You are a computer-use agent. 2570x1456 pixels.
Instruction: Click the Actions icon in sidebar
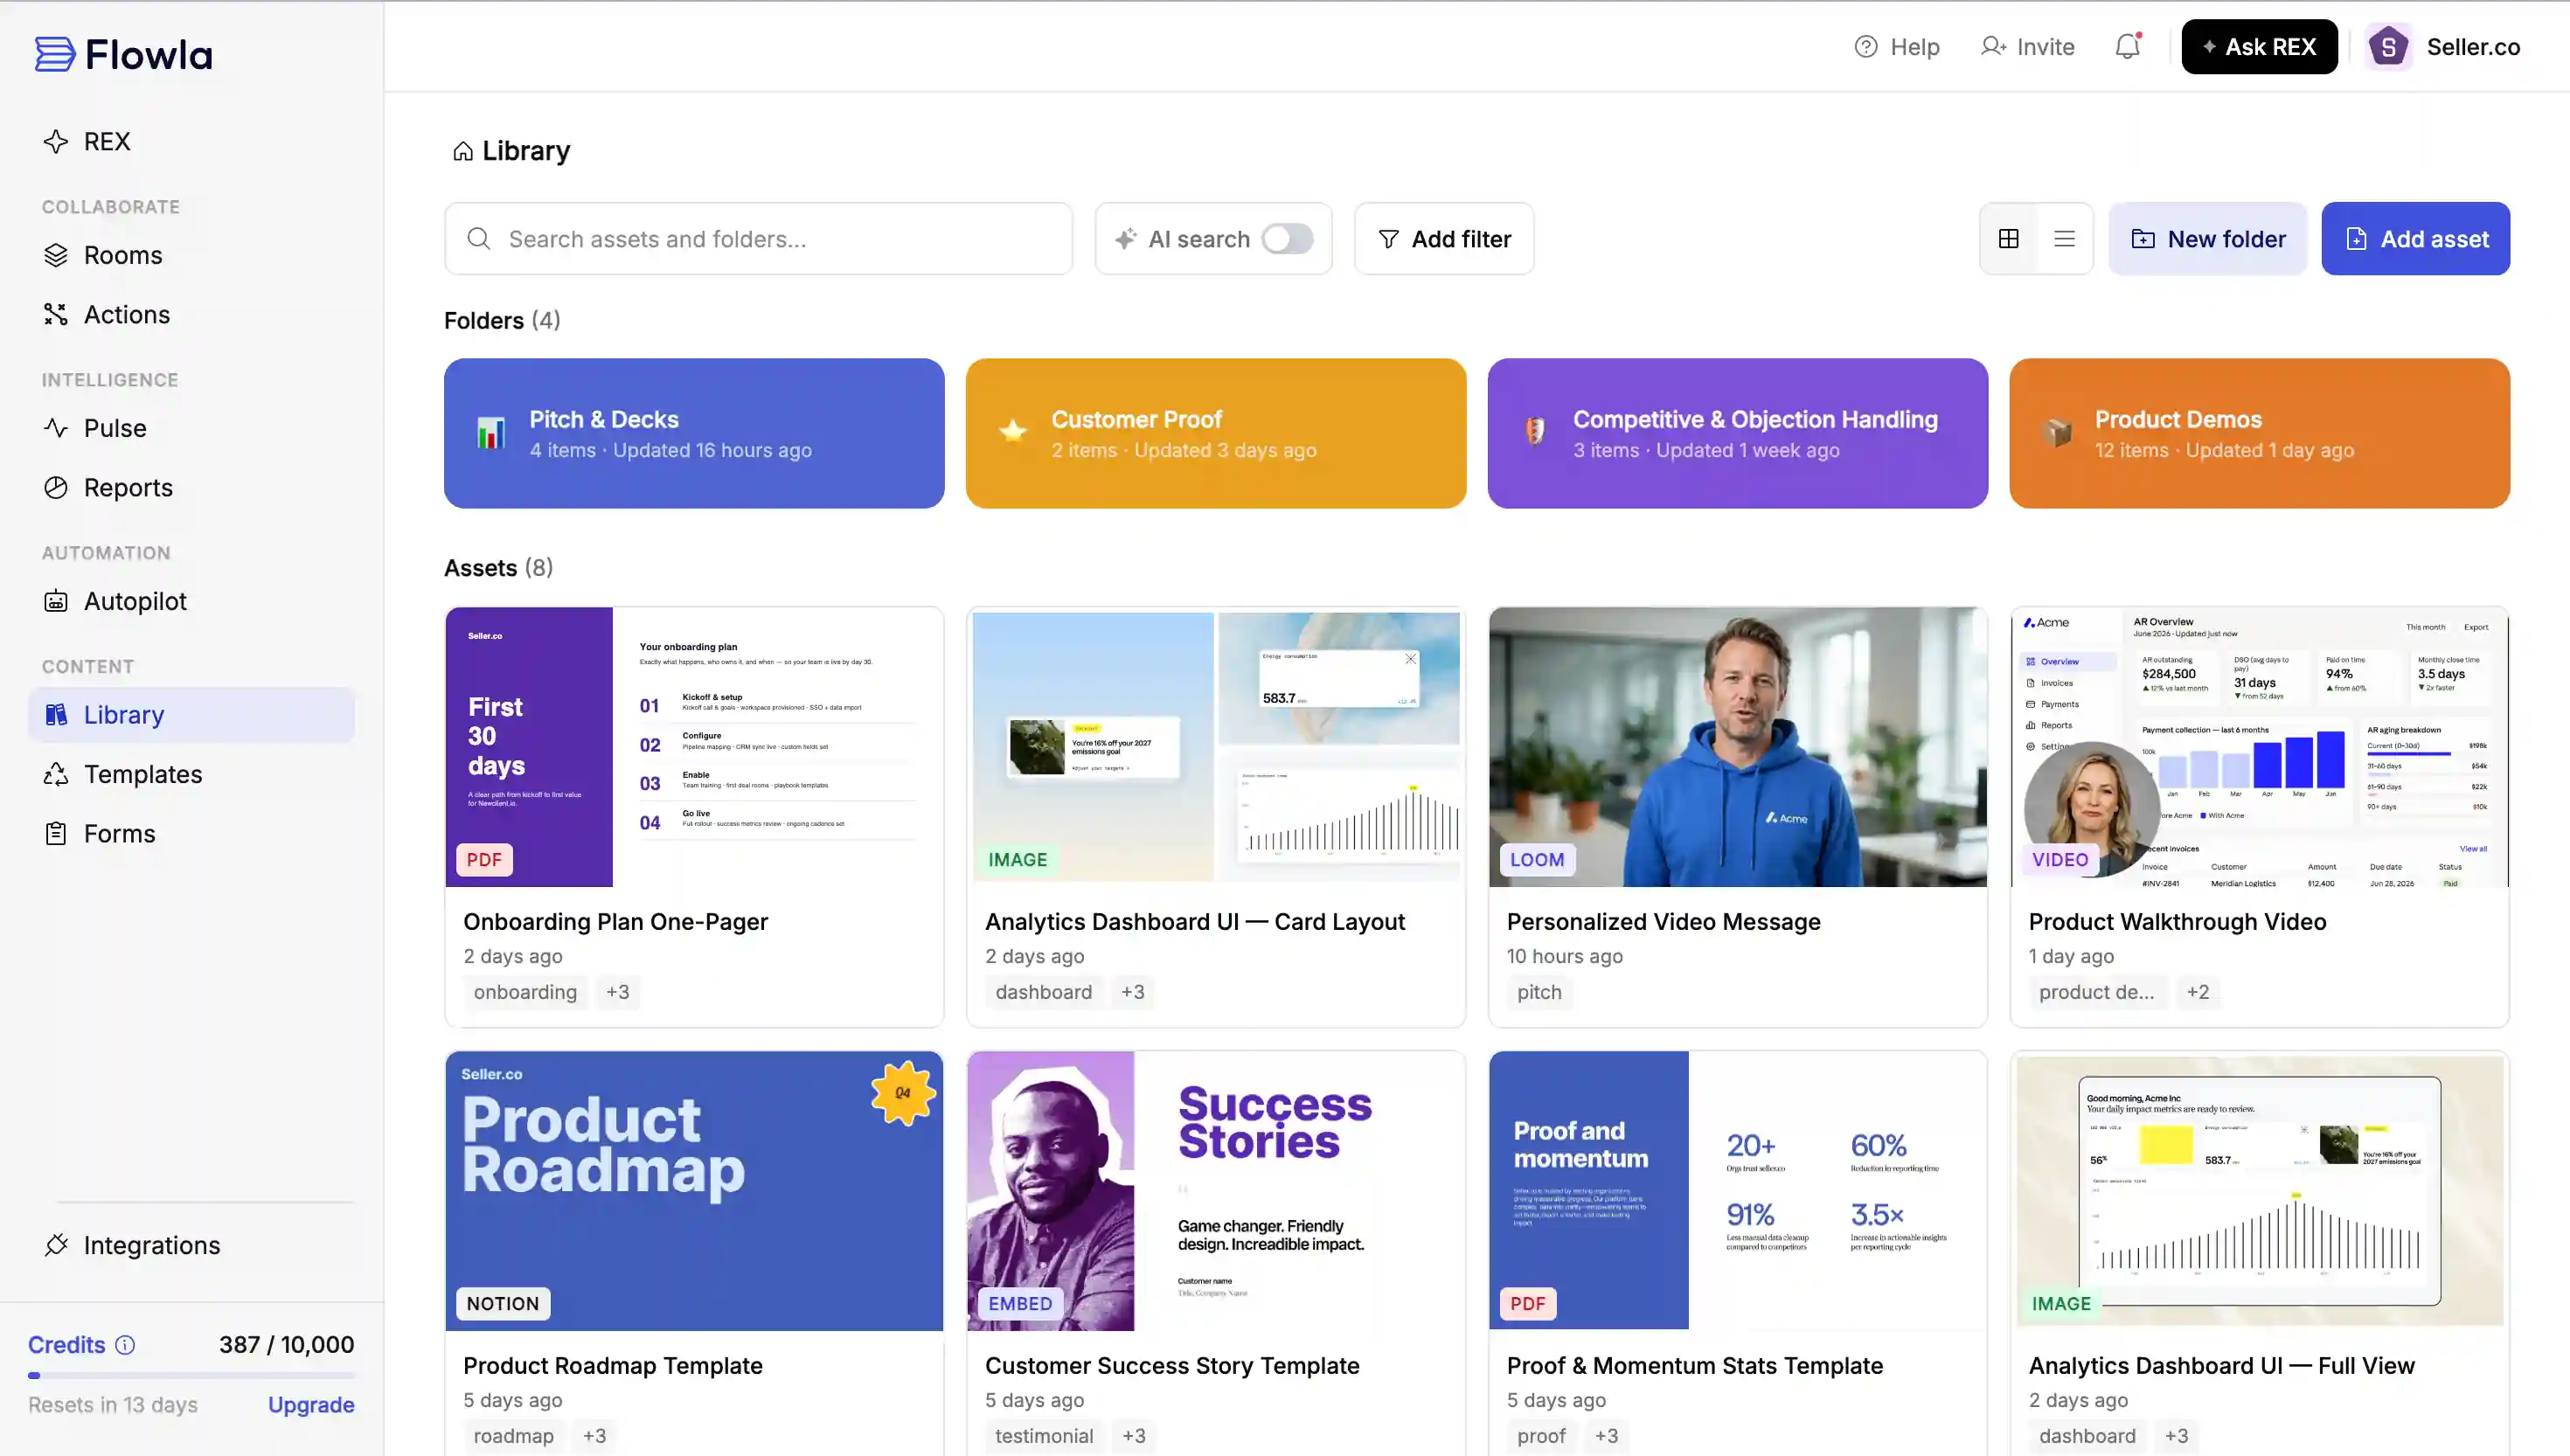tap(56, 314)
